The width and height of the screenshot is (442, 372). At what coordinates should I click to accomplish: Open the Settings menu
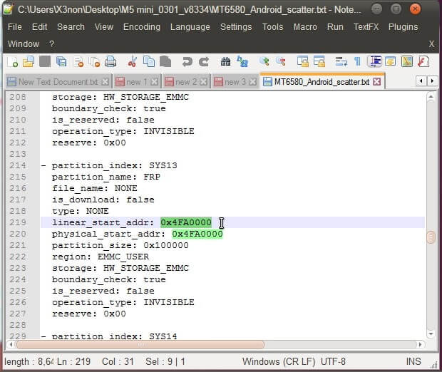click(x=236, y=27)
